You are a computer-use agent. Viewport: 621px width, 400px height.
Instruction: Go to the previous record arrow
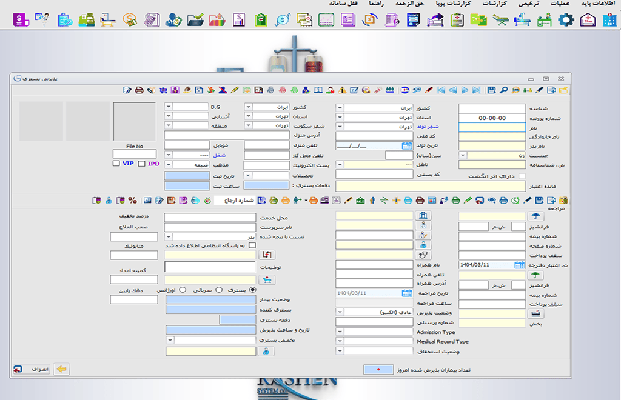[x=452, y=90]
